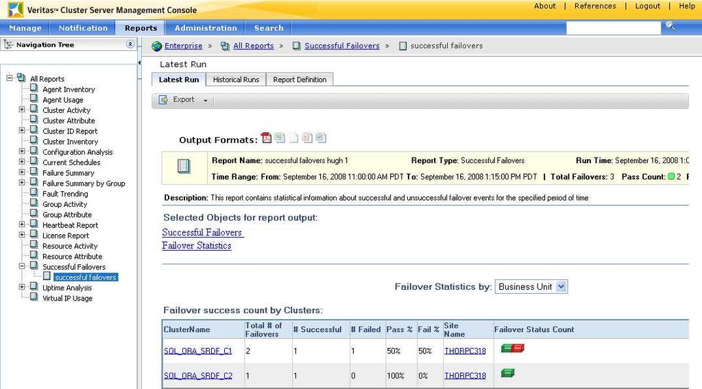Click the Navigation Tree panel icon

point(8,45)
